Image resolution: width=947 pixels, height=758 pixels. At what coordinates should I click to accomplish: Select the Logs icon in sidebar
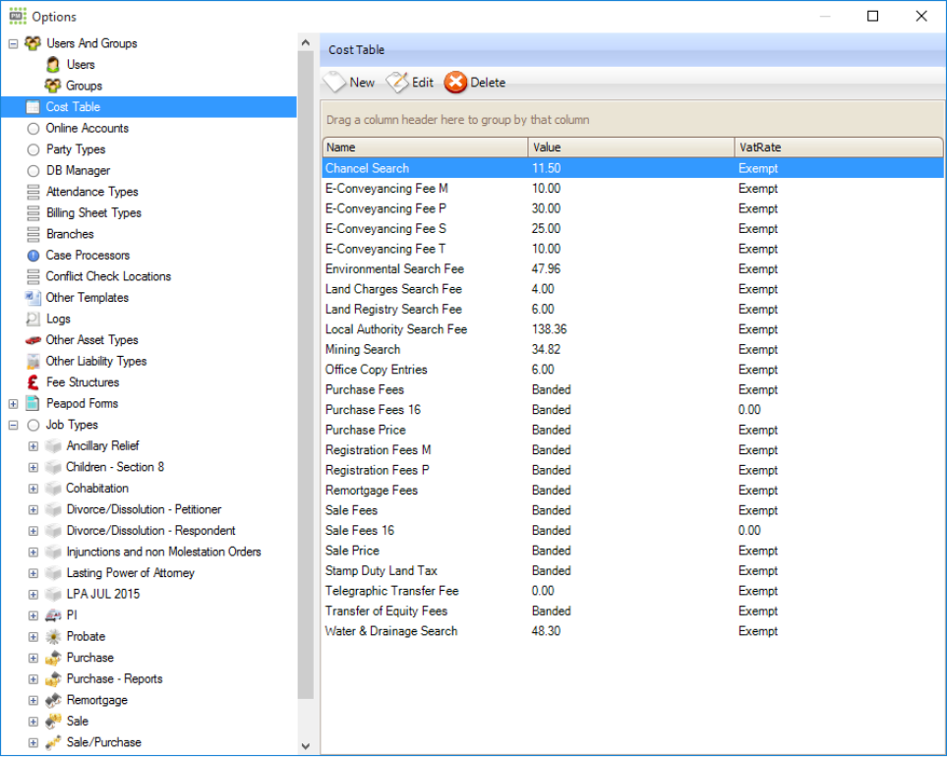(33, 319)
